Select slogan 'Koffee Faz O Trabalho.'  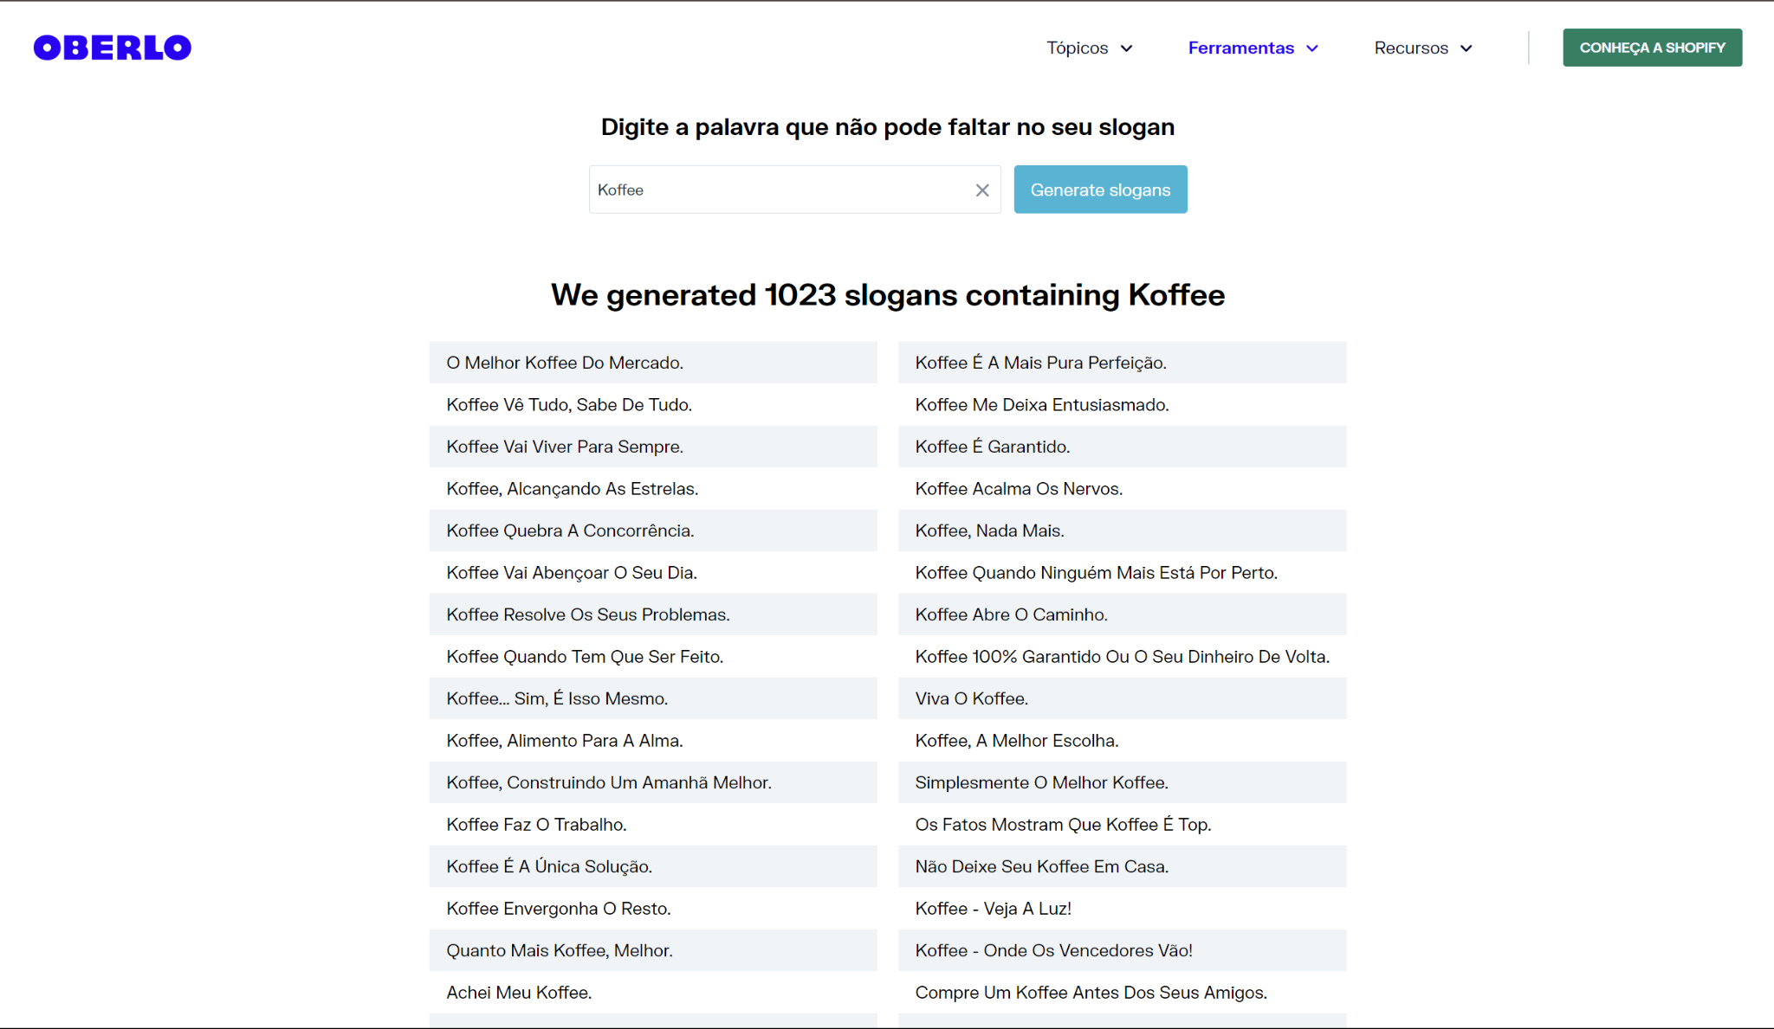[x=653, y=825]
